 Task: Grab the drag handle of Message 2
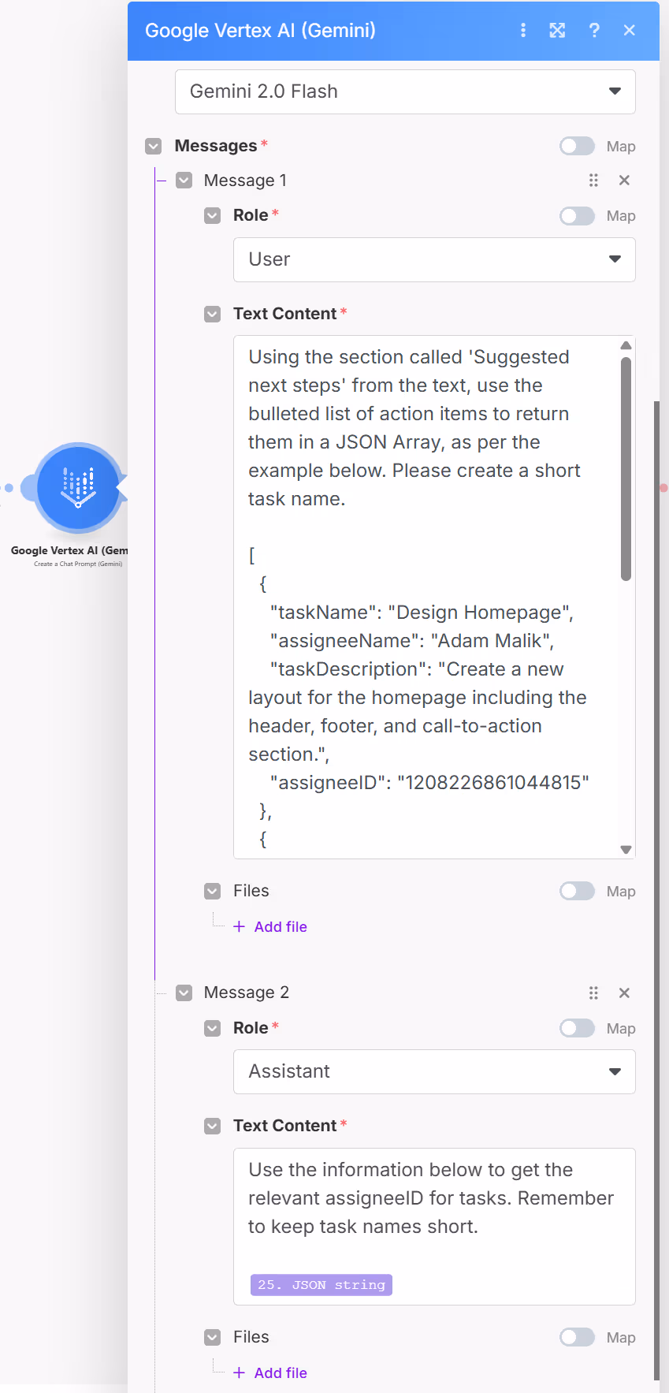coord(593,993)
